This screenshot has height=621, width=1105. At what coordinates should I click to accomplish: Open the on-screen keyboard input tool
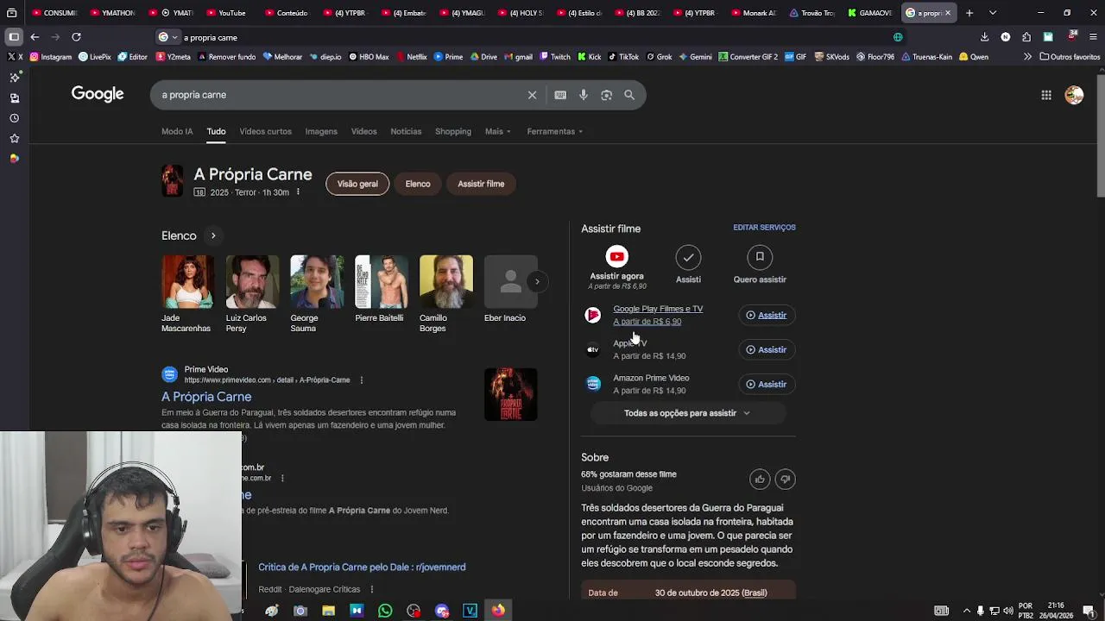coord(560,95)
